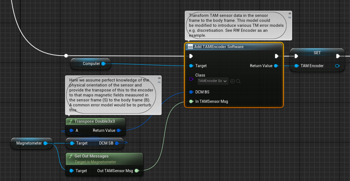Click the SET node's output value pin

click(337, 66)
